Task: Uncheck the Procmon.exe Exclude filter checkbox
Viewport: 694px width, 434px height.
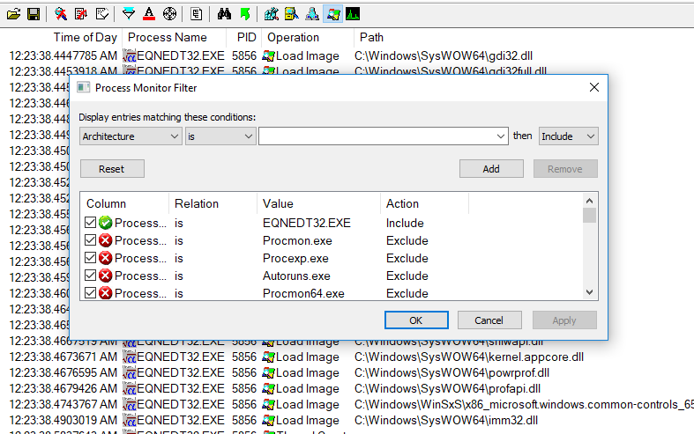Action: tap(90, 240)
